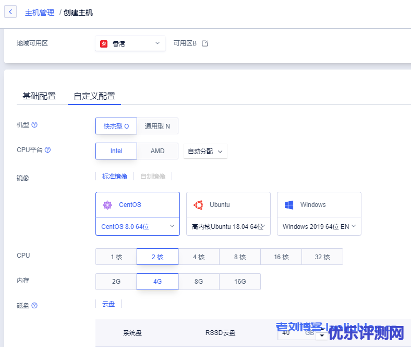Screen dimensions: 411x347
Task: Click the help icon beside CPU平台
Action: click(x=47, y=149)
